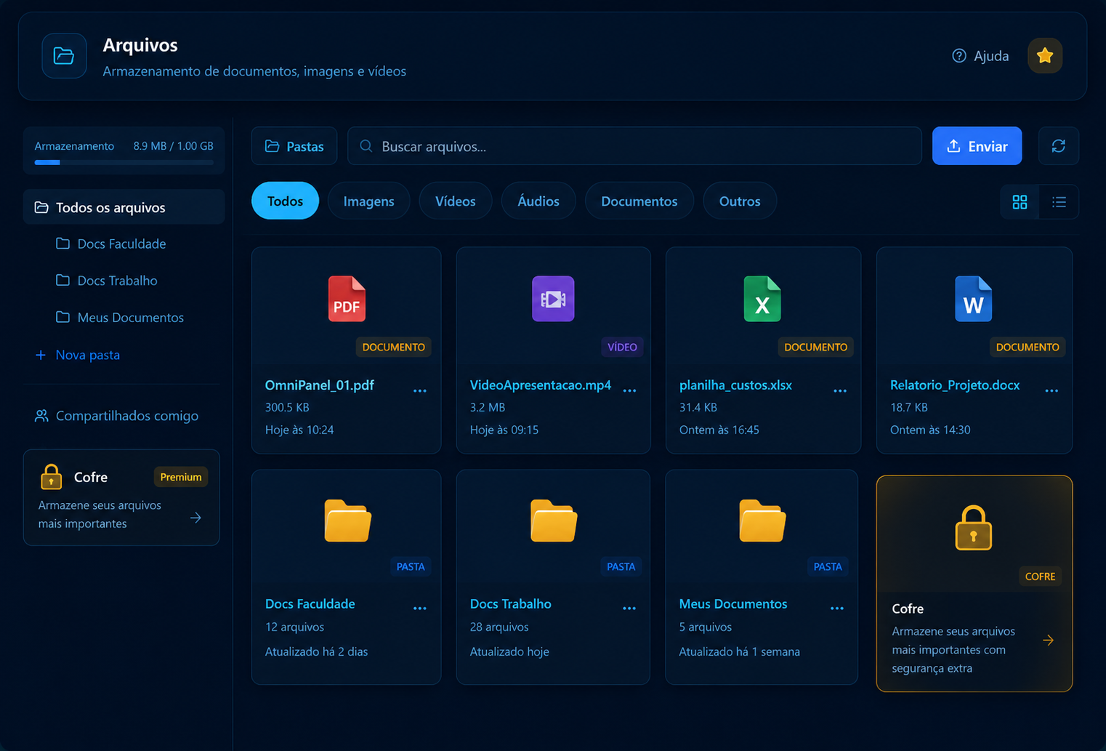The image size is (1106, 751).
Task: Click the sidebar Cofre padlock icon
Action: coord(51,476)
